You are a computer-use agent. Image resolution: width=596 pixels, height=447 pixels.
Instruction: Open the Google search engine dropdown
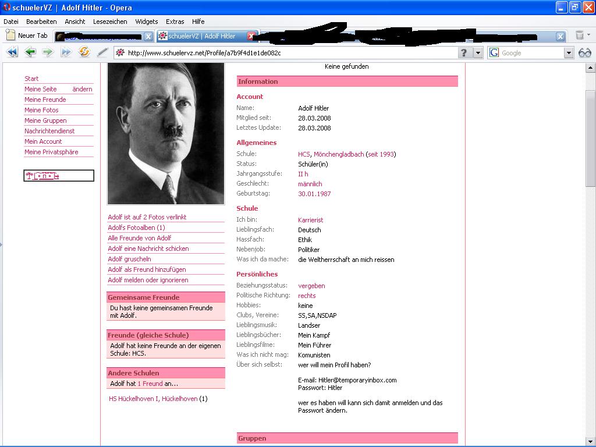coord(569,53)
